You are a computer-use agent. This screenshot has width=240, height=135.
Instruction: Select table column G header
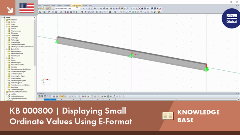tap(176, 100)
